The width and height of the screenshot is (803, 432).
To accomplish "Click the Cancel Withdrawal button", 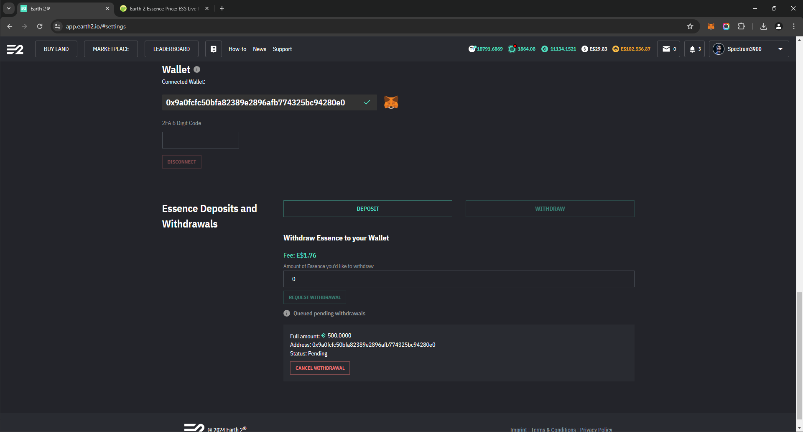I will pyautogui.click(x=320, y=368).
